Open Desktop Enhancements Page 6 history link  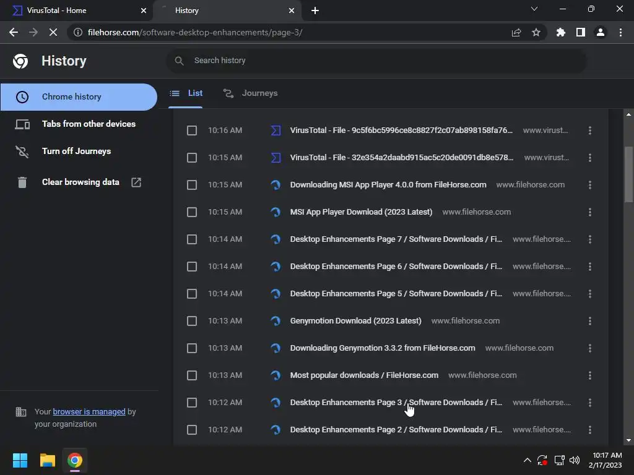click(396, 267)
